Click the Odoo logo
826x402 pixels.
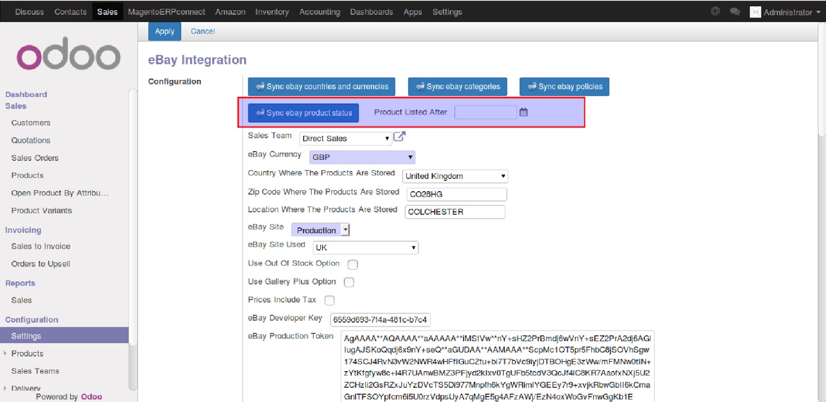point(69,54)
